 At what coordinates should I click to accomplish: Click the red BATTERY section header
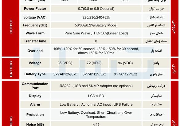coord(10,69)
